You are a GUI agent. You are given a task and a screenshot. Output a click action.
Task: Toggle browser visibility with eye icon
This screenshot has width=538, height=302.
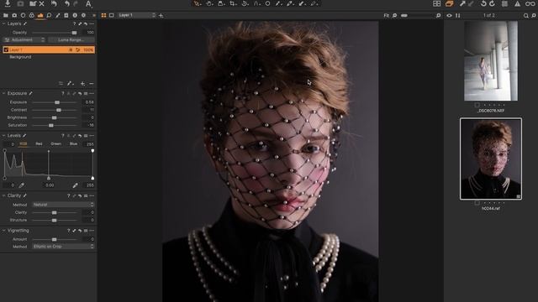click(x=449, y=15)
